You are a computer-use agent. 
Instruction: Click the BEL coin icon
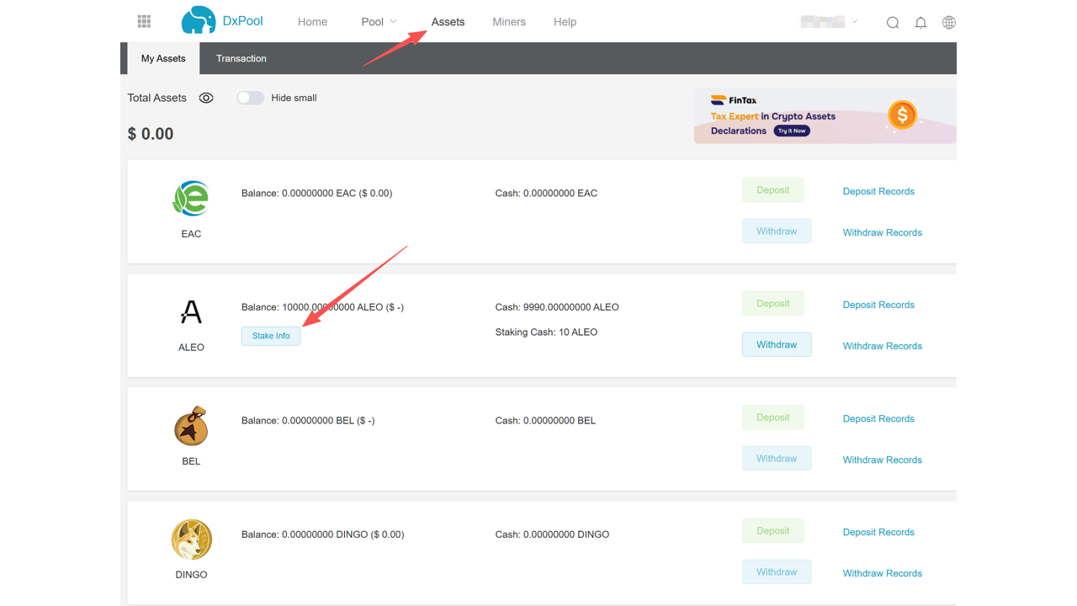(191, 426)
